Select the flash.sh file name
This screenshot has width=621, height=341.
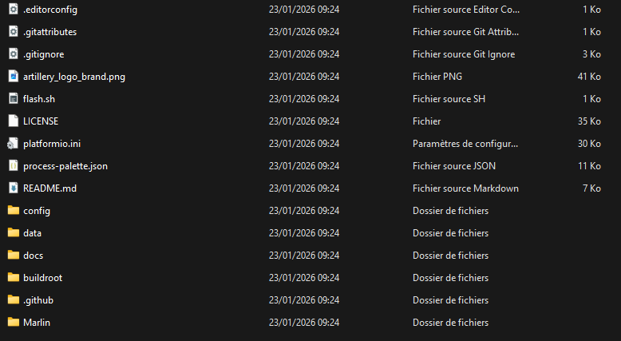coord(39,99)
